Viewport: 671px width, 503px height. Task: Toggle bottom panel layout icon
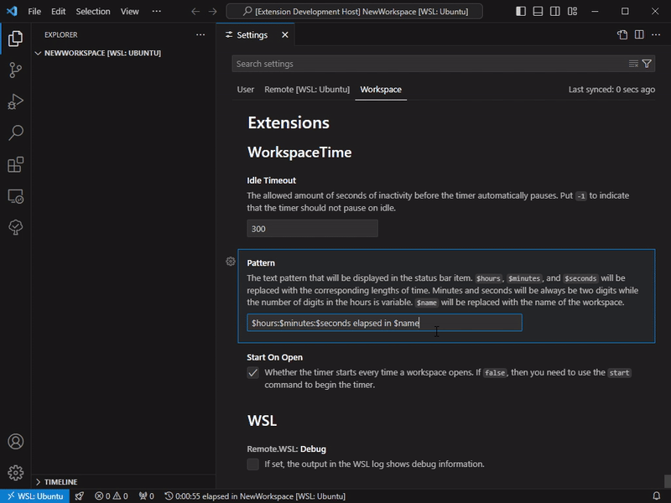pos(538,12)
